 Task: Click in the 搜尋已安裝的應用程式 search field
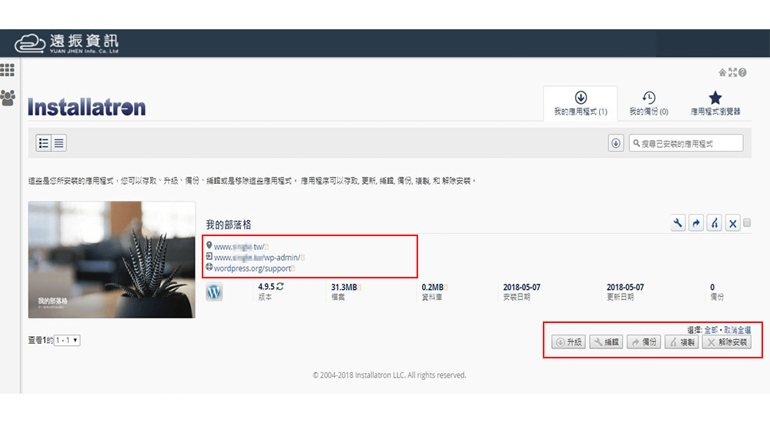click(686, 143)
